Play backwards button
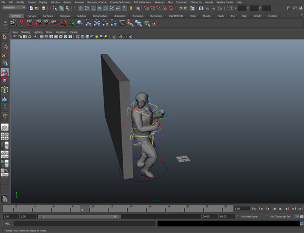The height and width of the screenshot is (233, 304). [274, 209]
